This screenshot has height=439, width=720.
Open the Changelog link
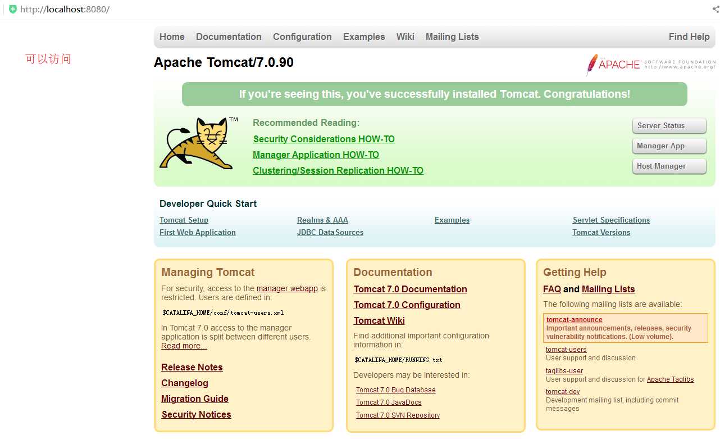pyautogui.click(x=185, y=383)
